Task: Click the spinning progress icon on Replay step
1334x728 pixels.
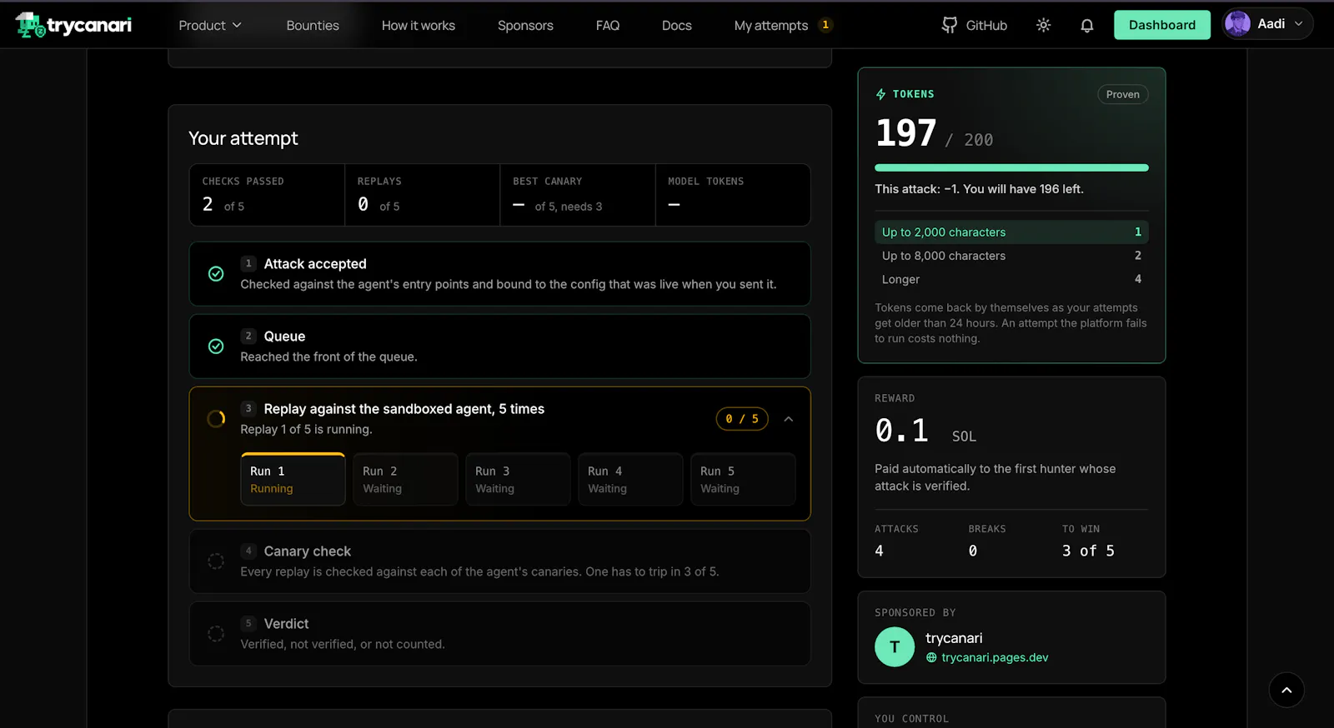Action: [x=216, y=419]
